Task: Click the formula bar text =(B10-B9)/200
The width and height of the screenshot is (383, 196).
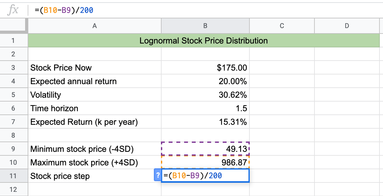Action: point(64,10)
